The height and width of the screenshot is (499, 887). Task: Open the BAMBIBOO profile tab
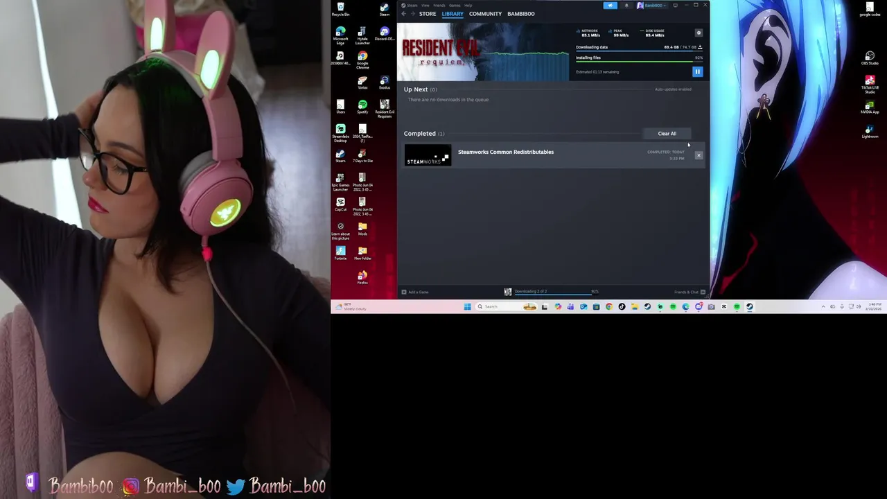[521, 14]
